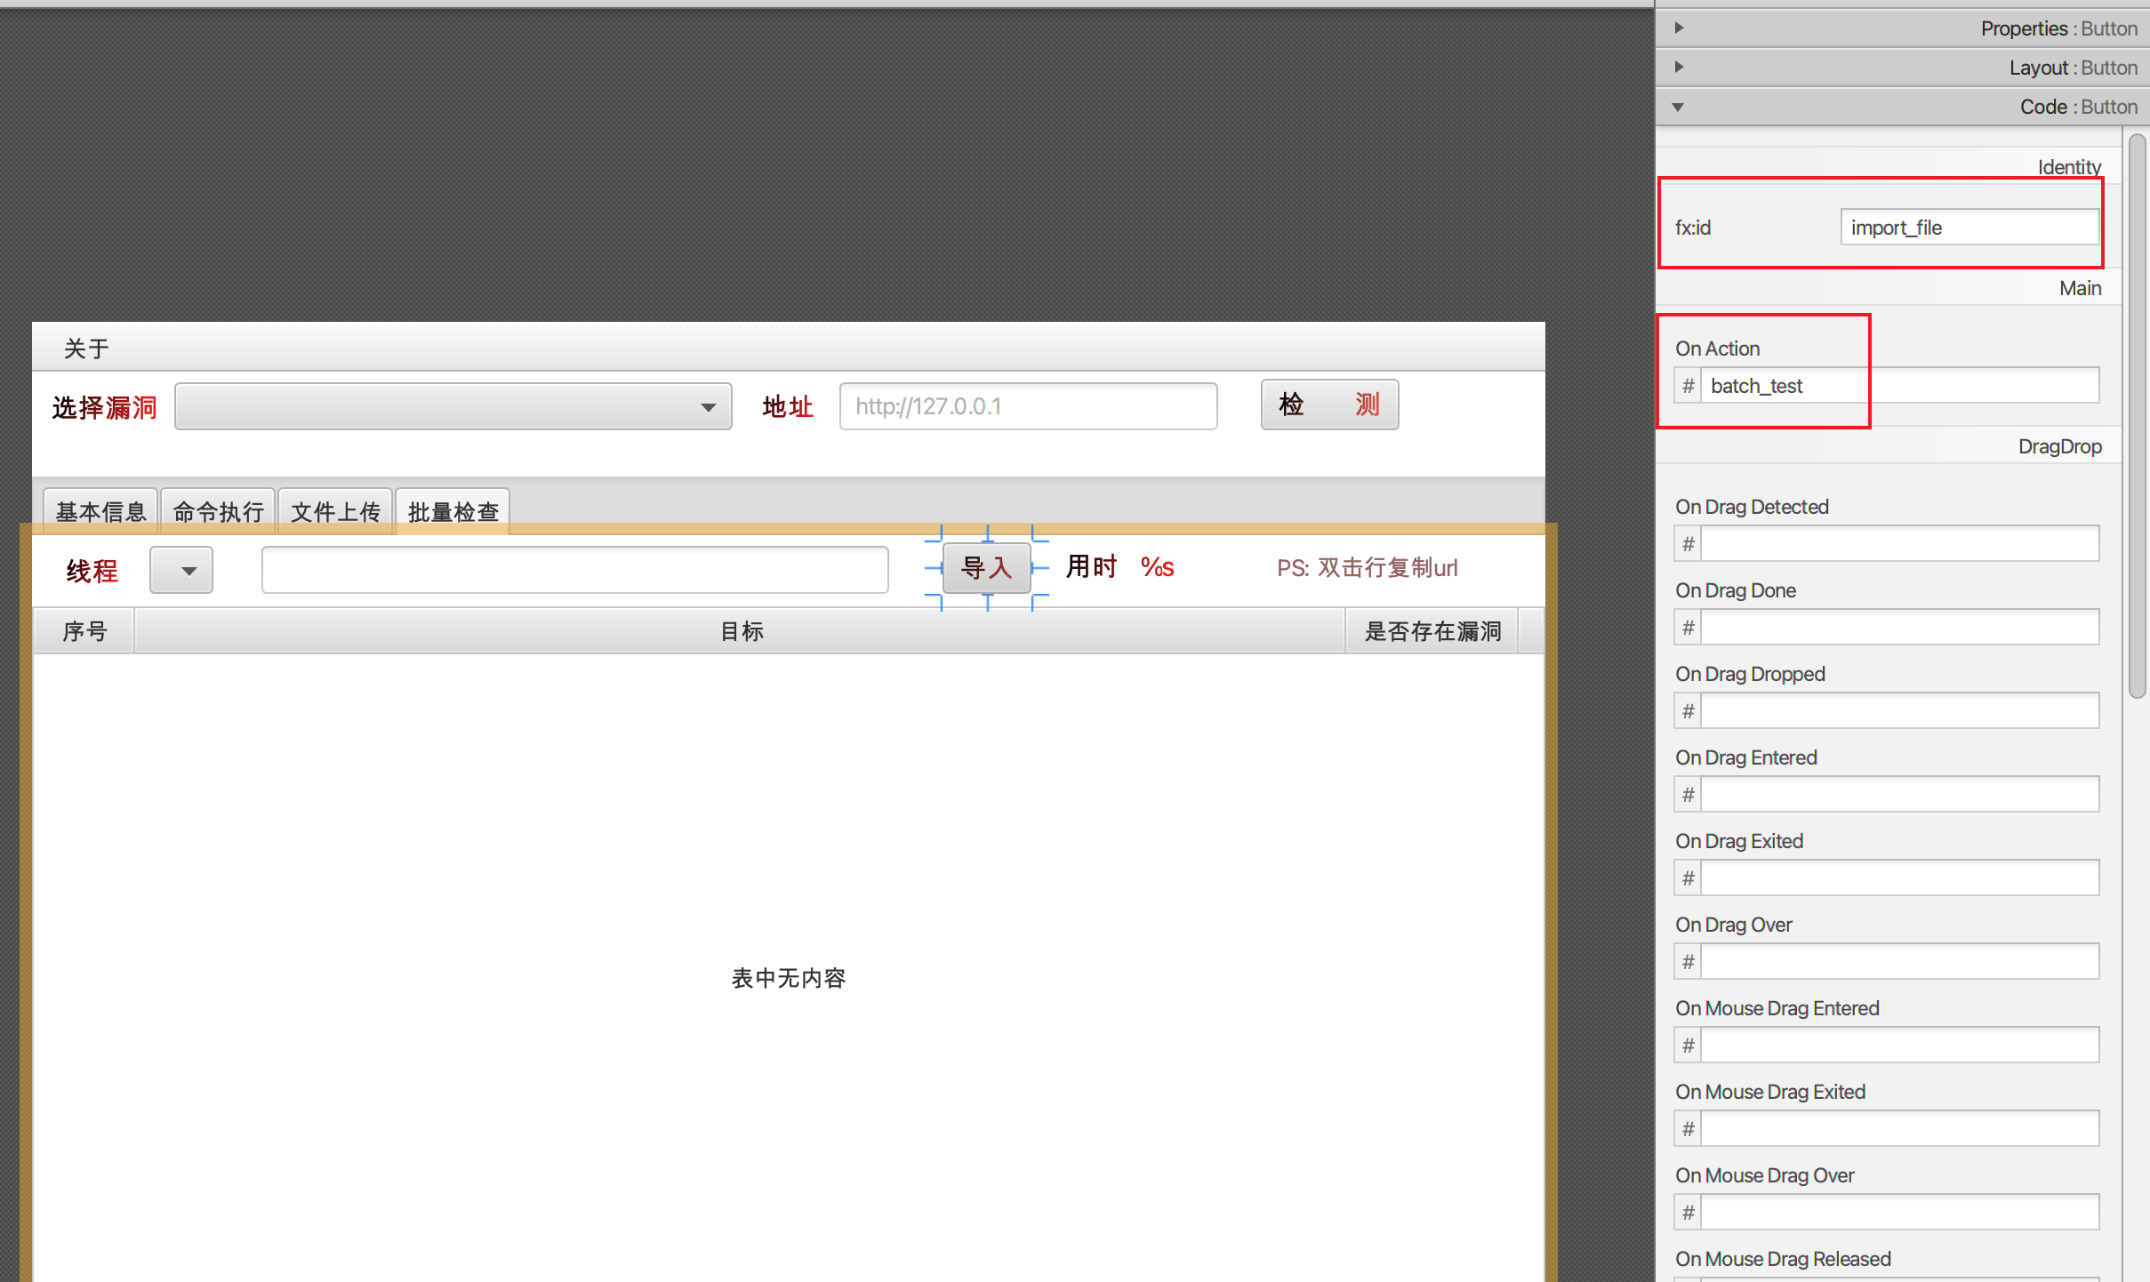The image size is (2150, 1282).
Task: Switch to the 基本信息 tab
Action: pyautogui.click(x=100, y=511)
